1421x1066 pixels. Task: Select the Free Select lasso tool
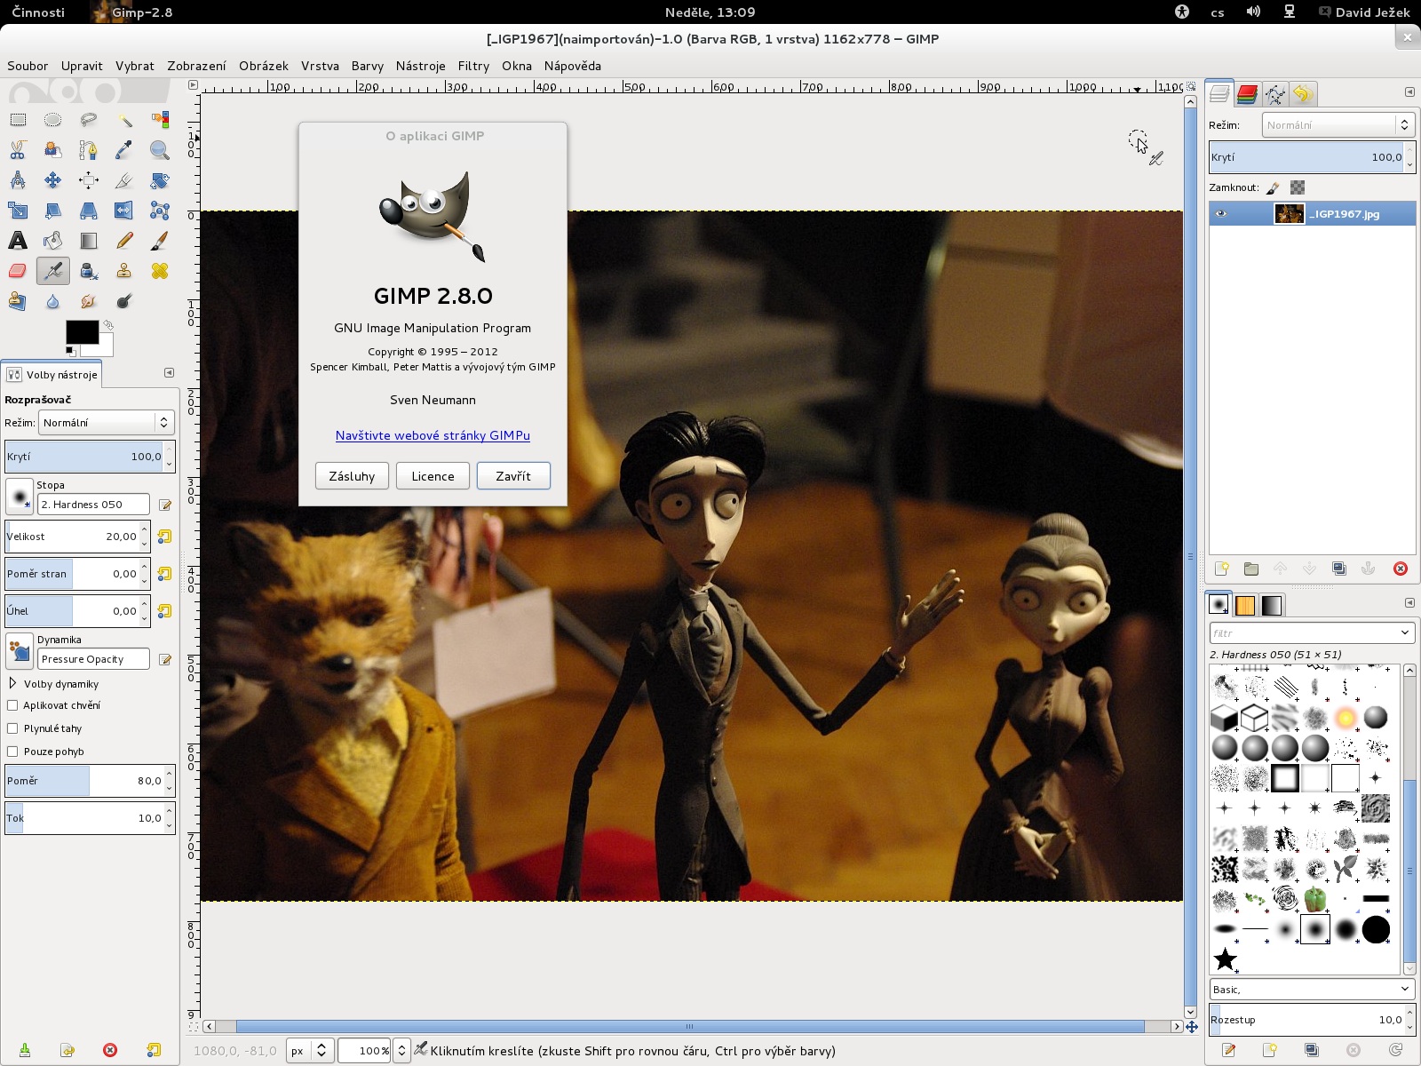pos(89,120)
